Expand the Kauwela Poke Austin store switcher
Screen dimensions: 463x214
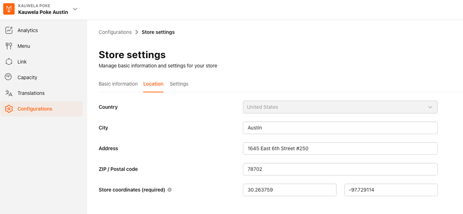[x=75, y=9]
